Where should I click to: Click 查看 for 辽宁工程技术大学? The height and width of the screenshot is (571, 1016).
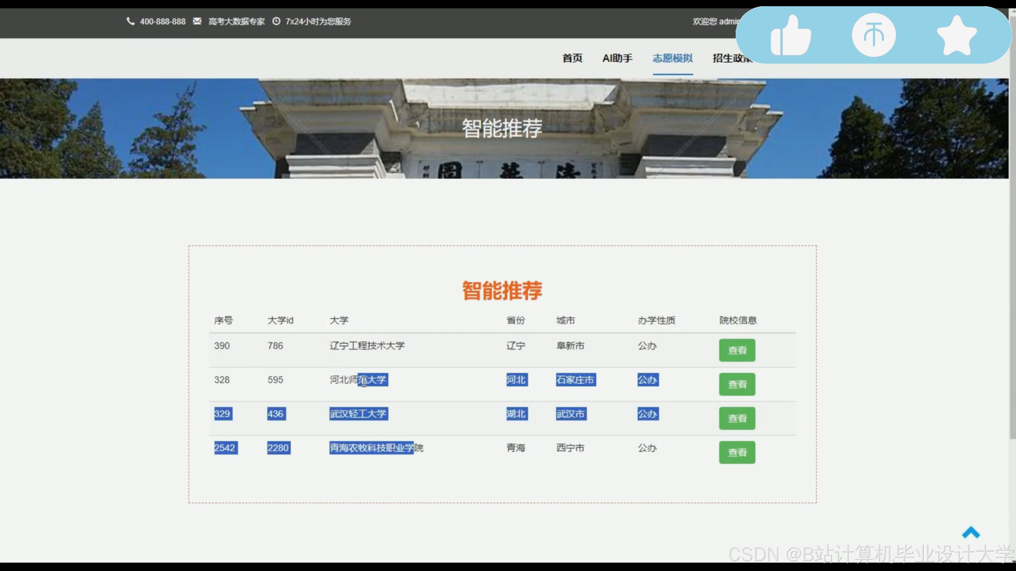click(x=737, y=350)
